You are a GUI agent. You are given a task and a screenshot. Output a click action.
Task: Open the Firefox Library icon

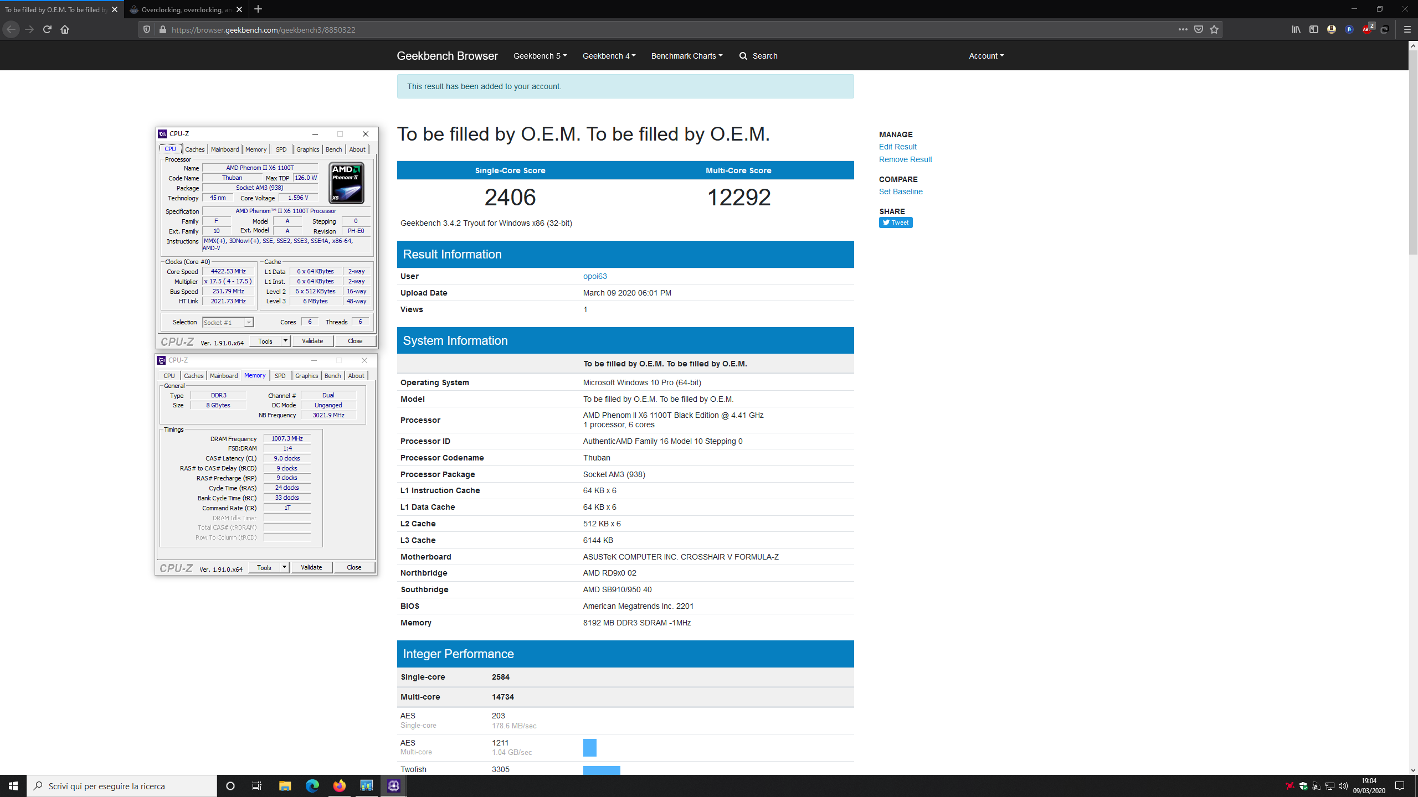coord(1296,29)
